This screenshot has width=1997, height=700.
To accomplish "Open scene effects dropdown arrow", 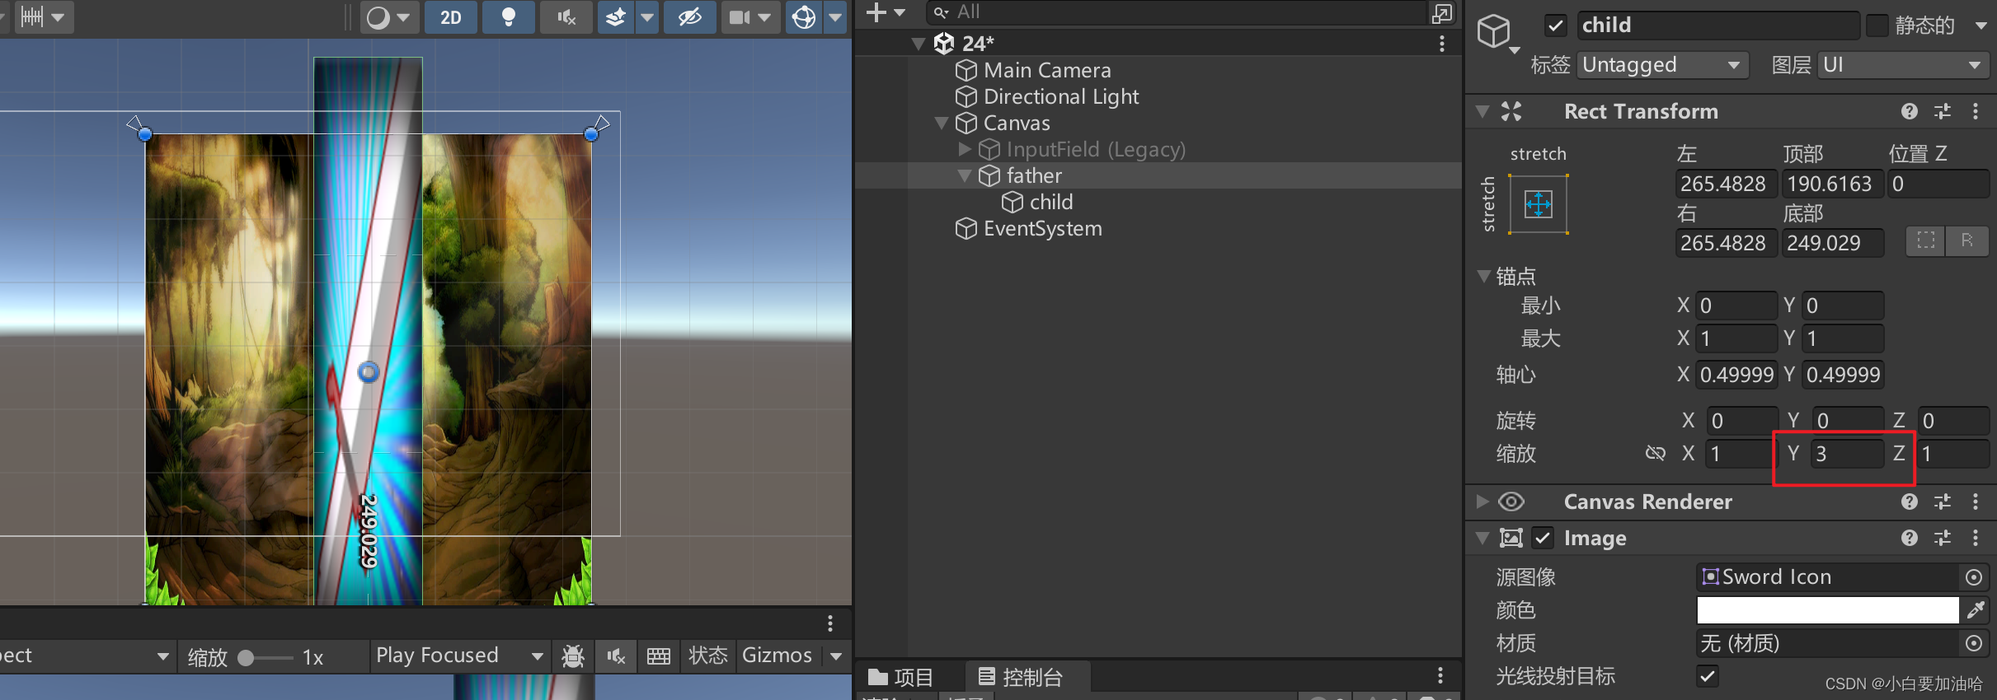I will click(x=648, y=17).
